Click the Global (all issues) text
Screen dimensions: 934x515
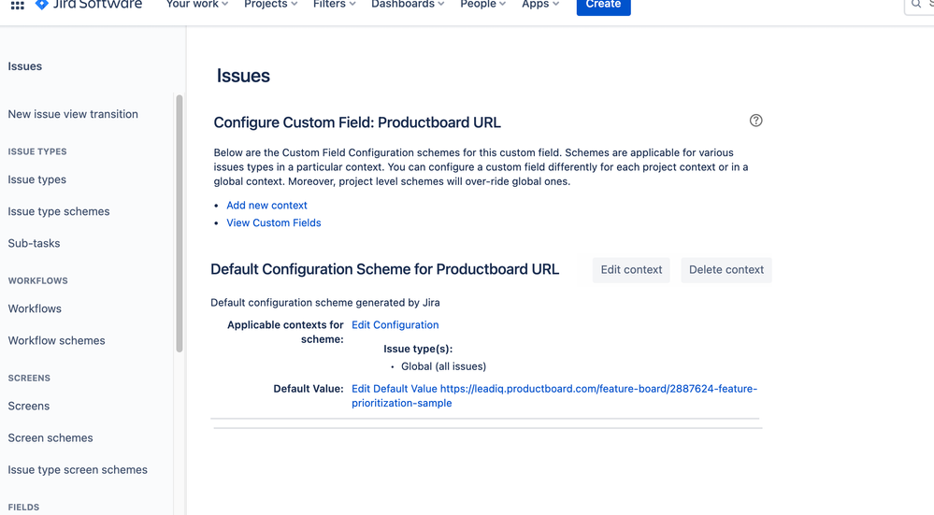click(x=443, y=366)
